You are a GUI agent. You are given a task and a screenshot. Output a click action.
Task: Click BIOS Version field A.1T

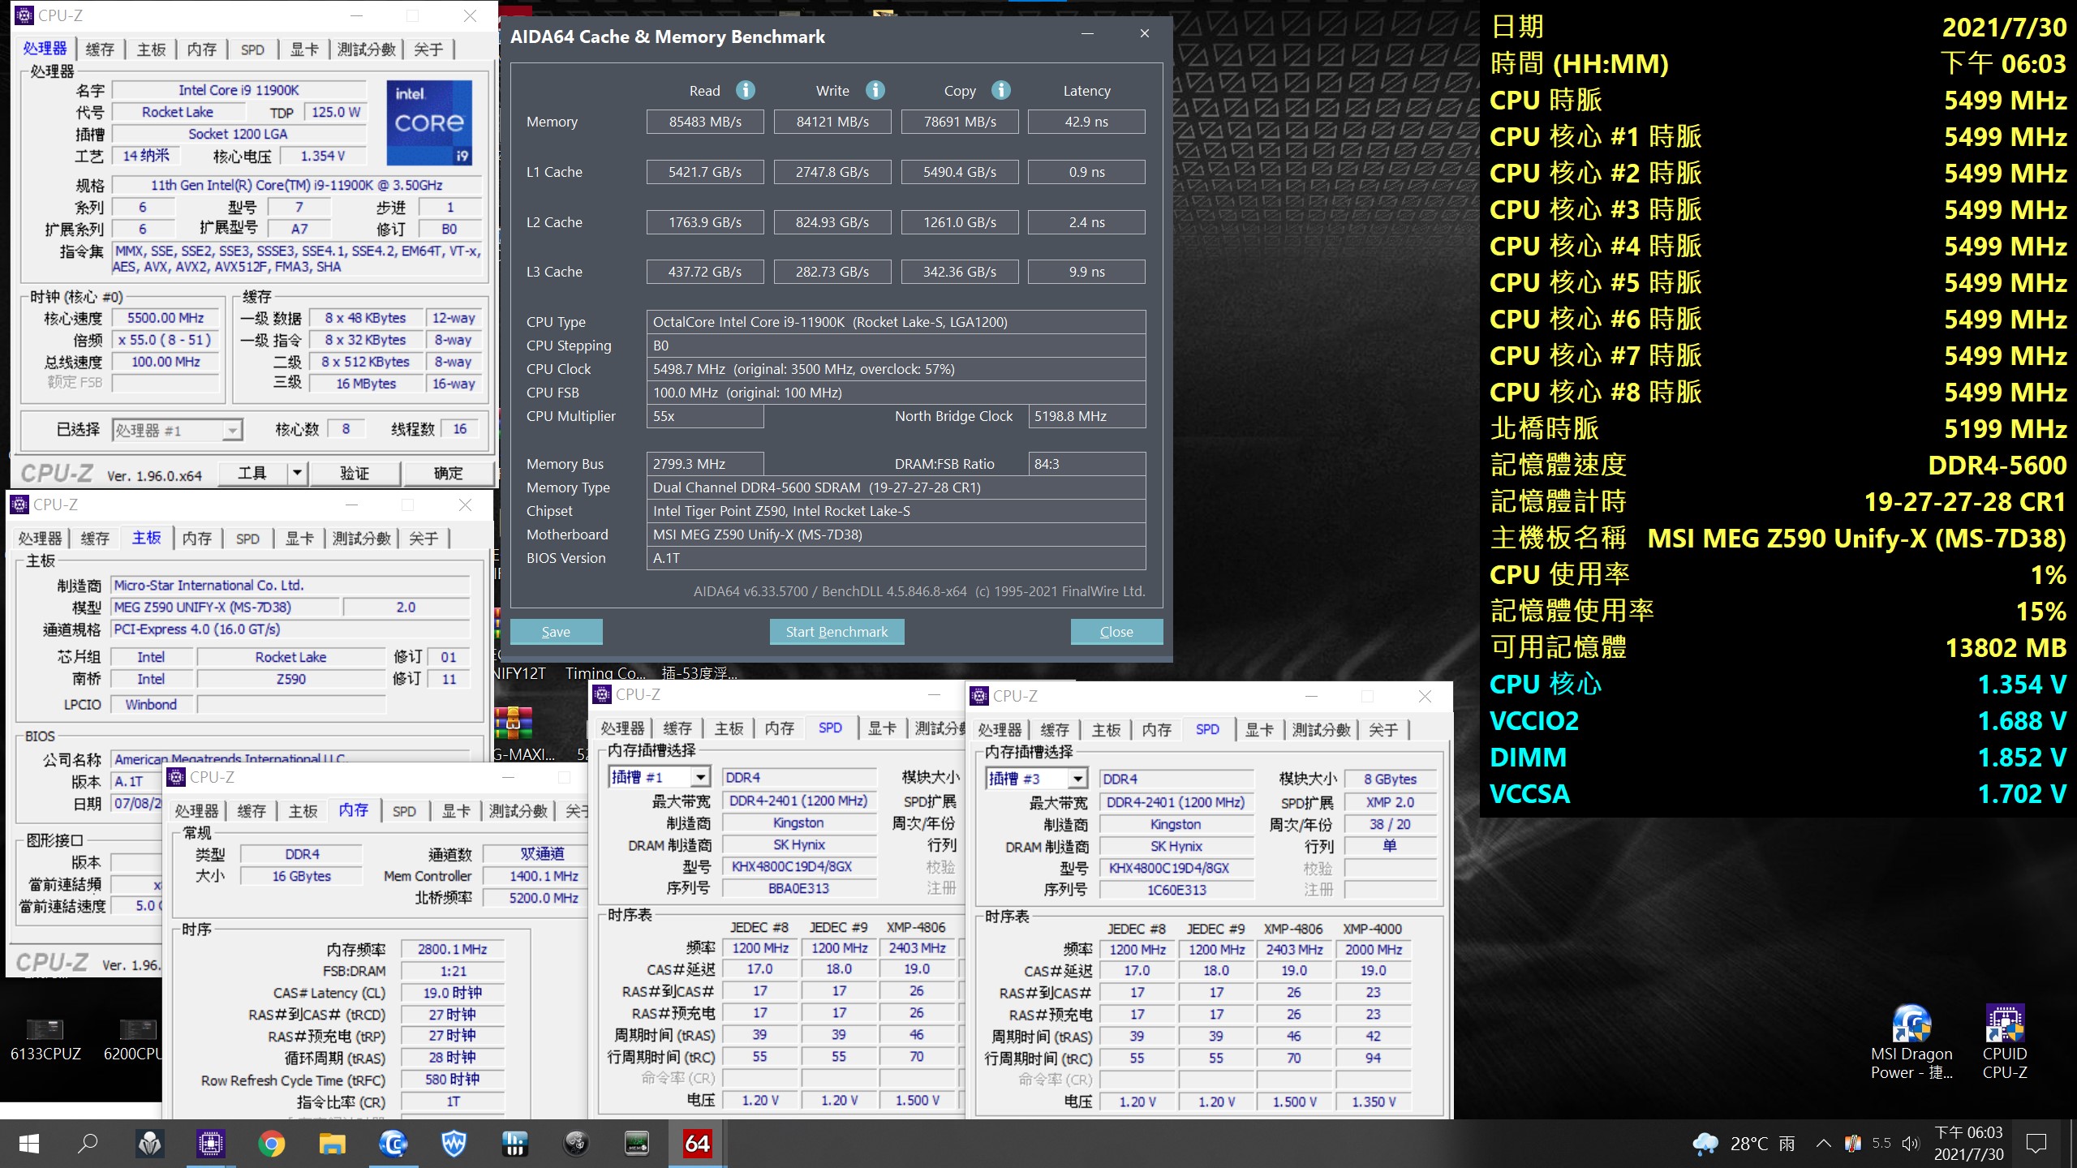click(x=896, y=558)
